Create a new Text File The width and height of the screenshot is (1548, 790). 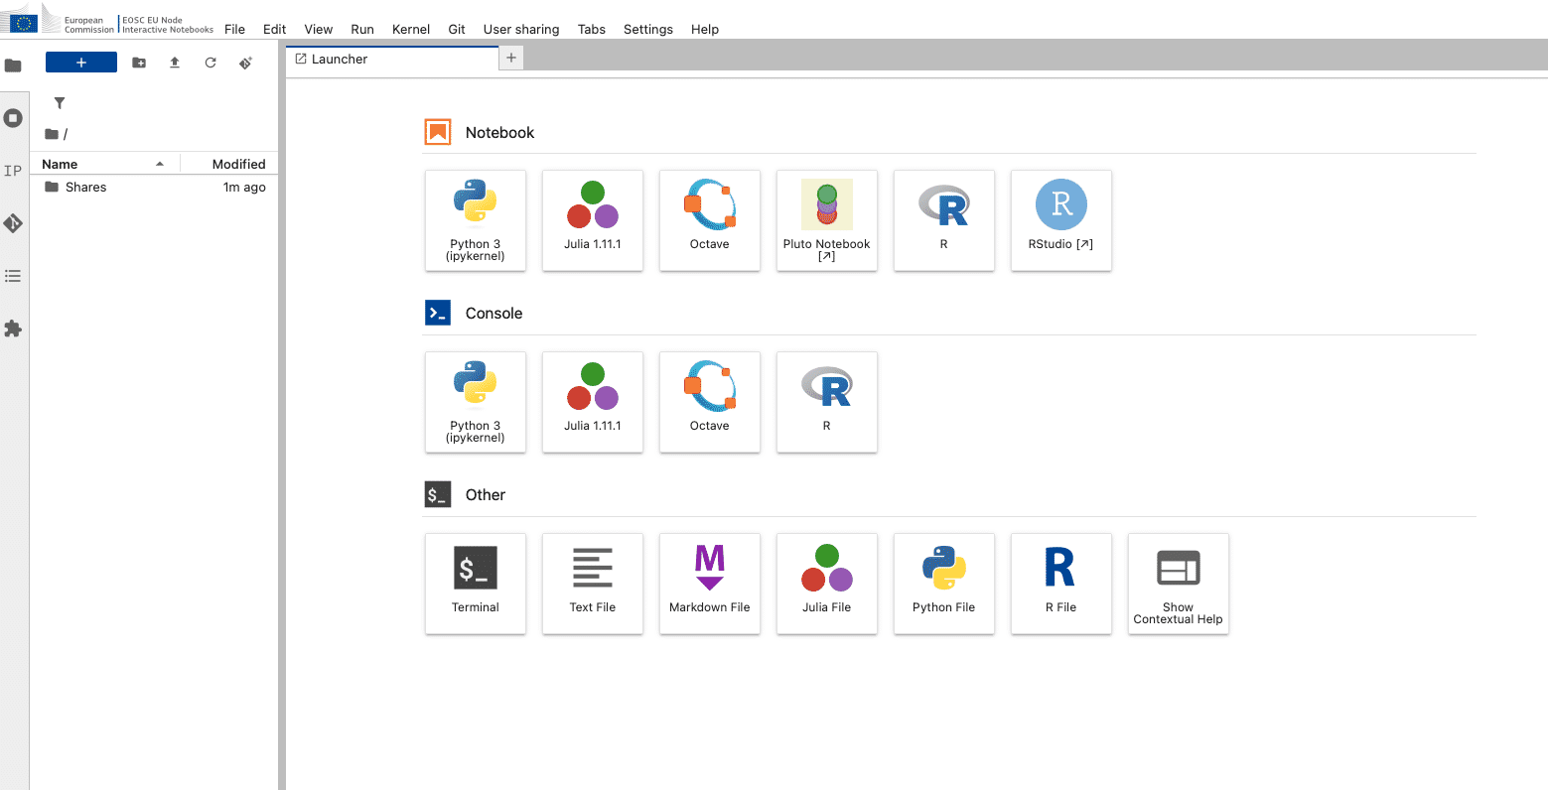[593, 584]
